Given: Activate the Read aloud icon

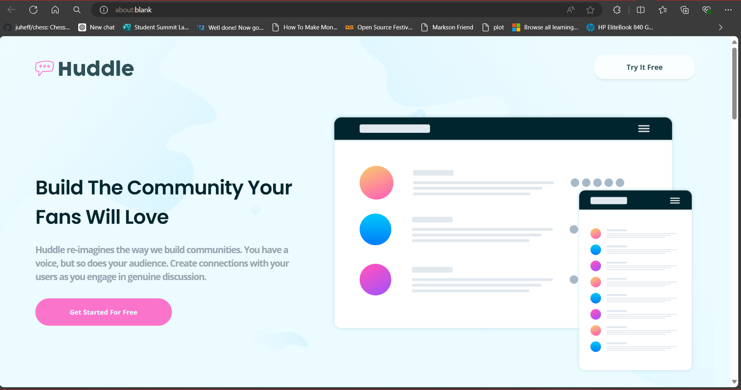Looking at the screenshot, I should pos(571,10).
